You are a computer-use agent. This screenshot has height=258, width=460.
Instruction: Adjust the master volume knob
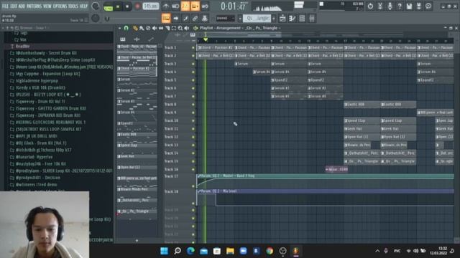point(96,6)
